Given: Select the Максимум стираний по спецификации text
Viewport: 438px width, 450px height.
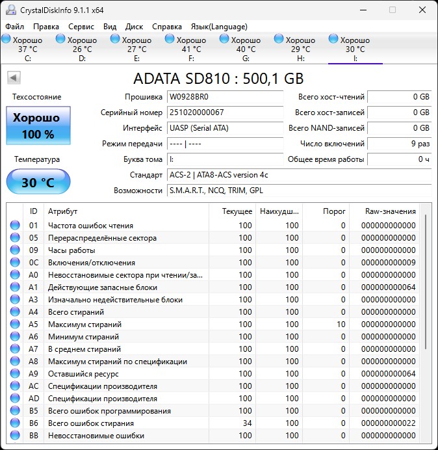Looking at the screenshot, I should [x=118, y=362].
